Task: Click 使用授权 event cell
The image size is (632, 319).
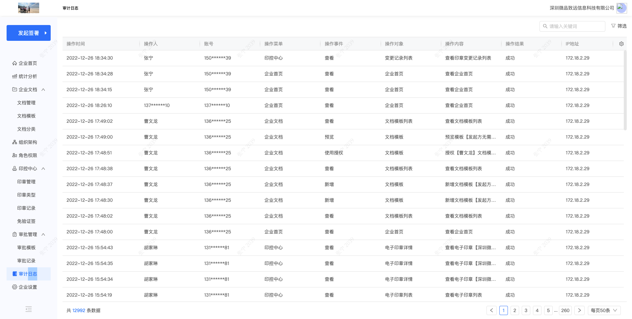Action: click(334, 153)
